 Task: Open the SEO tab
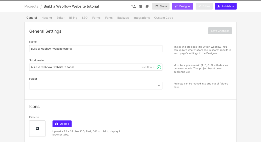point(85,18)
